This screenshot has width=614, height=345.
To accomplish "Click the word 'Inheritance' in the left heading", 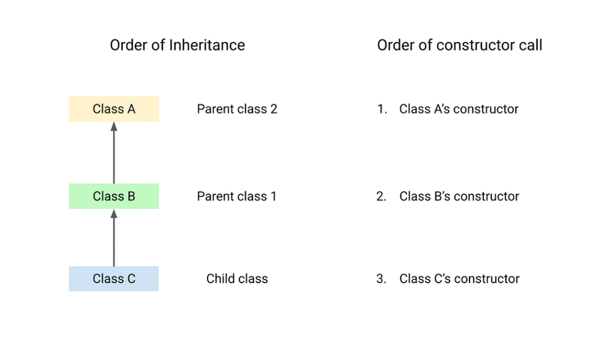I will 207,45.
